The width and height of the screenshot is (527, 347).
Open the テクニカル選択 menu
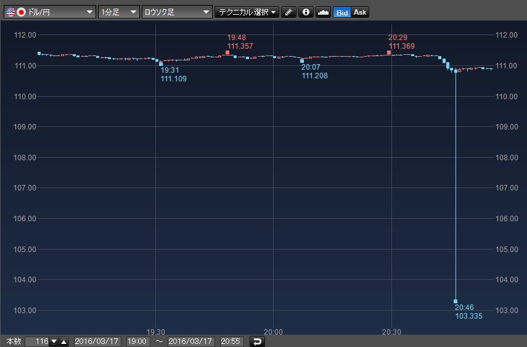(247, 12)
